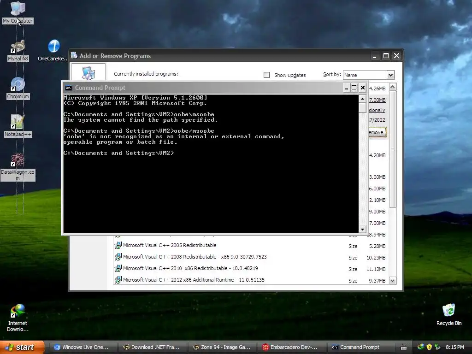Image resolution: width=472 pixels, height=354 pixels.
Task: Open the My Computer desktop icon
Action: coord(18,12)
